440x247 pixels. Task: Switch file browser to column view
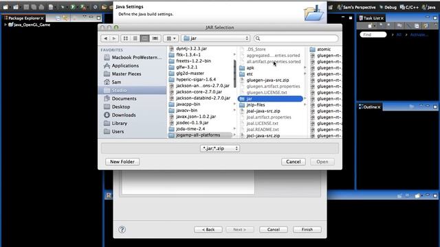click(x=145, y=38)
